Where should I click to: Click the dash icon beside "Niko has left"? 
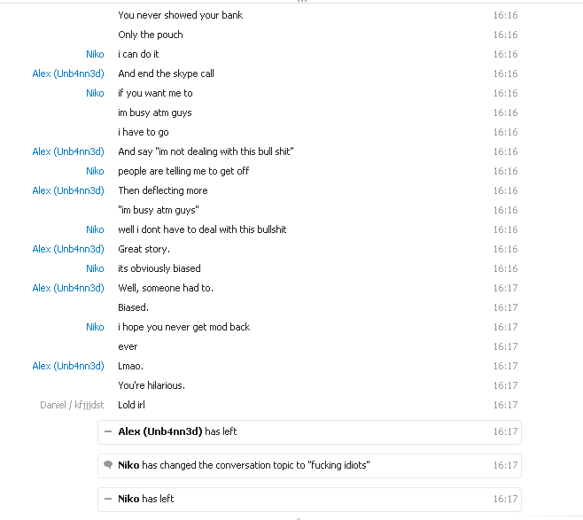[x=108, y=499]
